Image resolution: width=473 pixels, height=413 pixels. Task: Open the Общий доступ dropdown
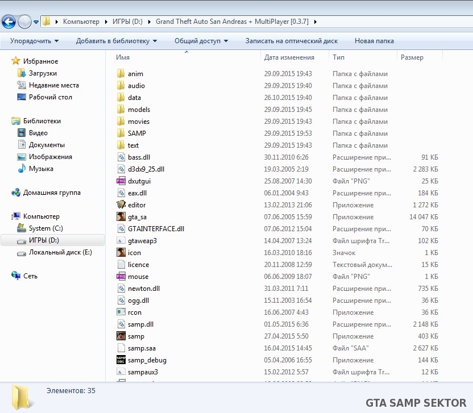point(201,41)
